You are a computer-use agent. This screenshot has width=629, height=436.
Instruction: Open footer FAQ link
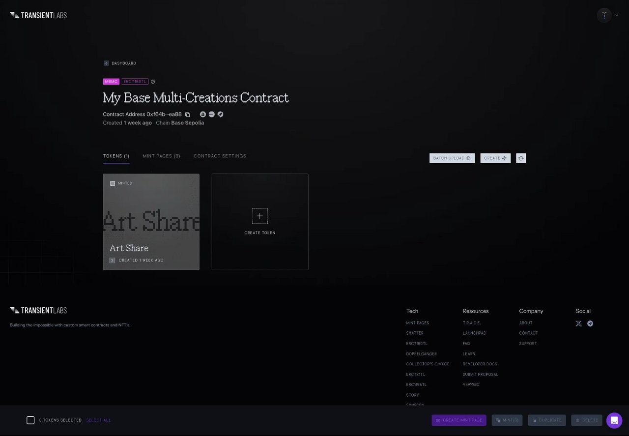click(466, 344)
